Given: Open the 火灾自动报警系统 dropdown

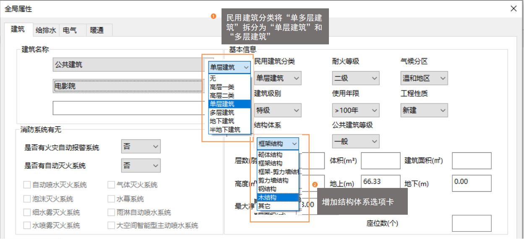Looking at the screenshot, I should pyautogui.click(x=141, y=146).
